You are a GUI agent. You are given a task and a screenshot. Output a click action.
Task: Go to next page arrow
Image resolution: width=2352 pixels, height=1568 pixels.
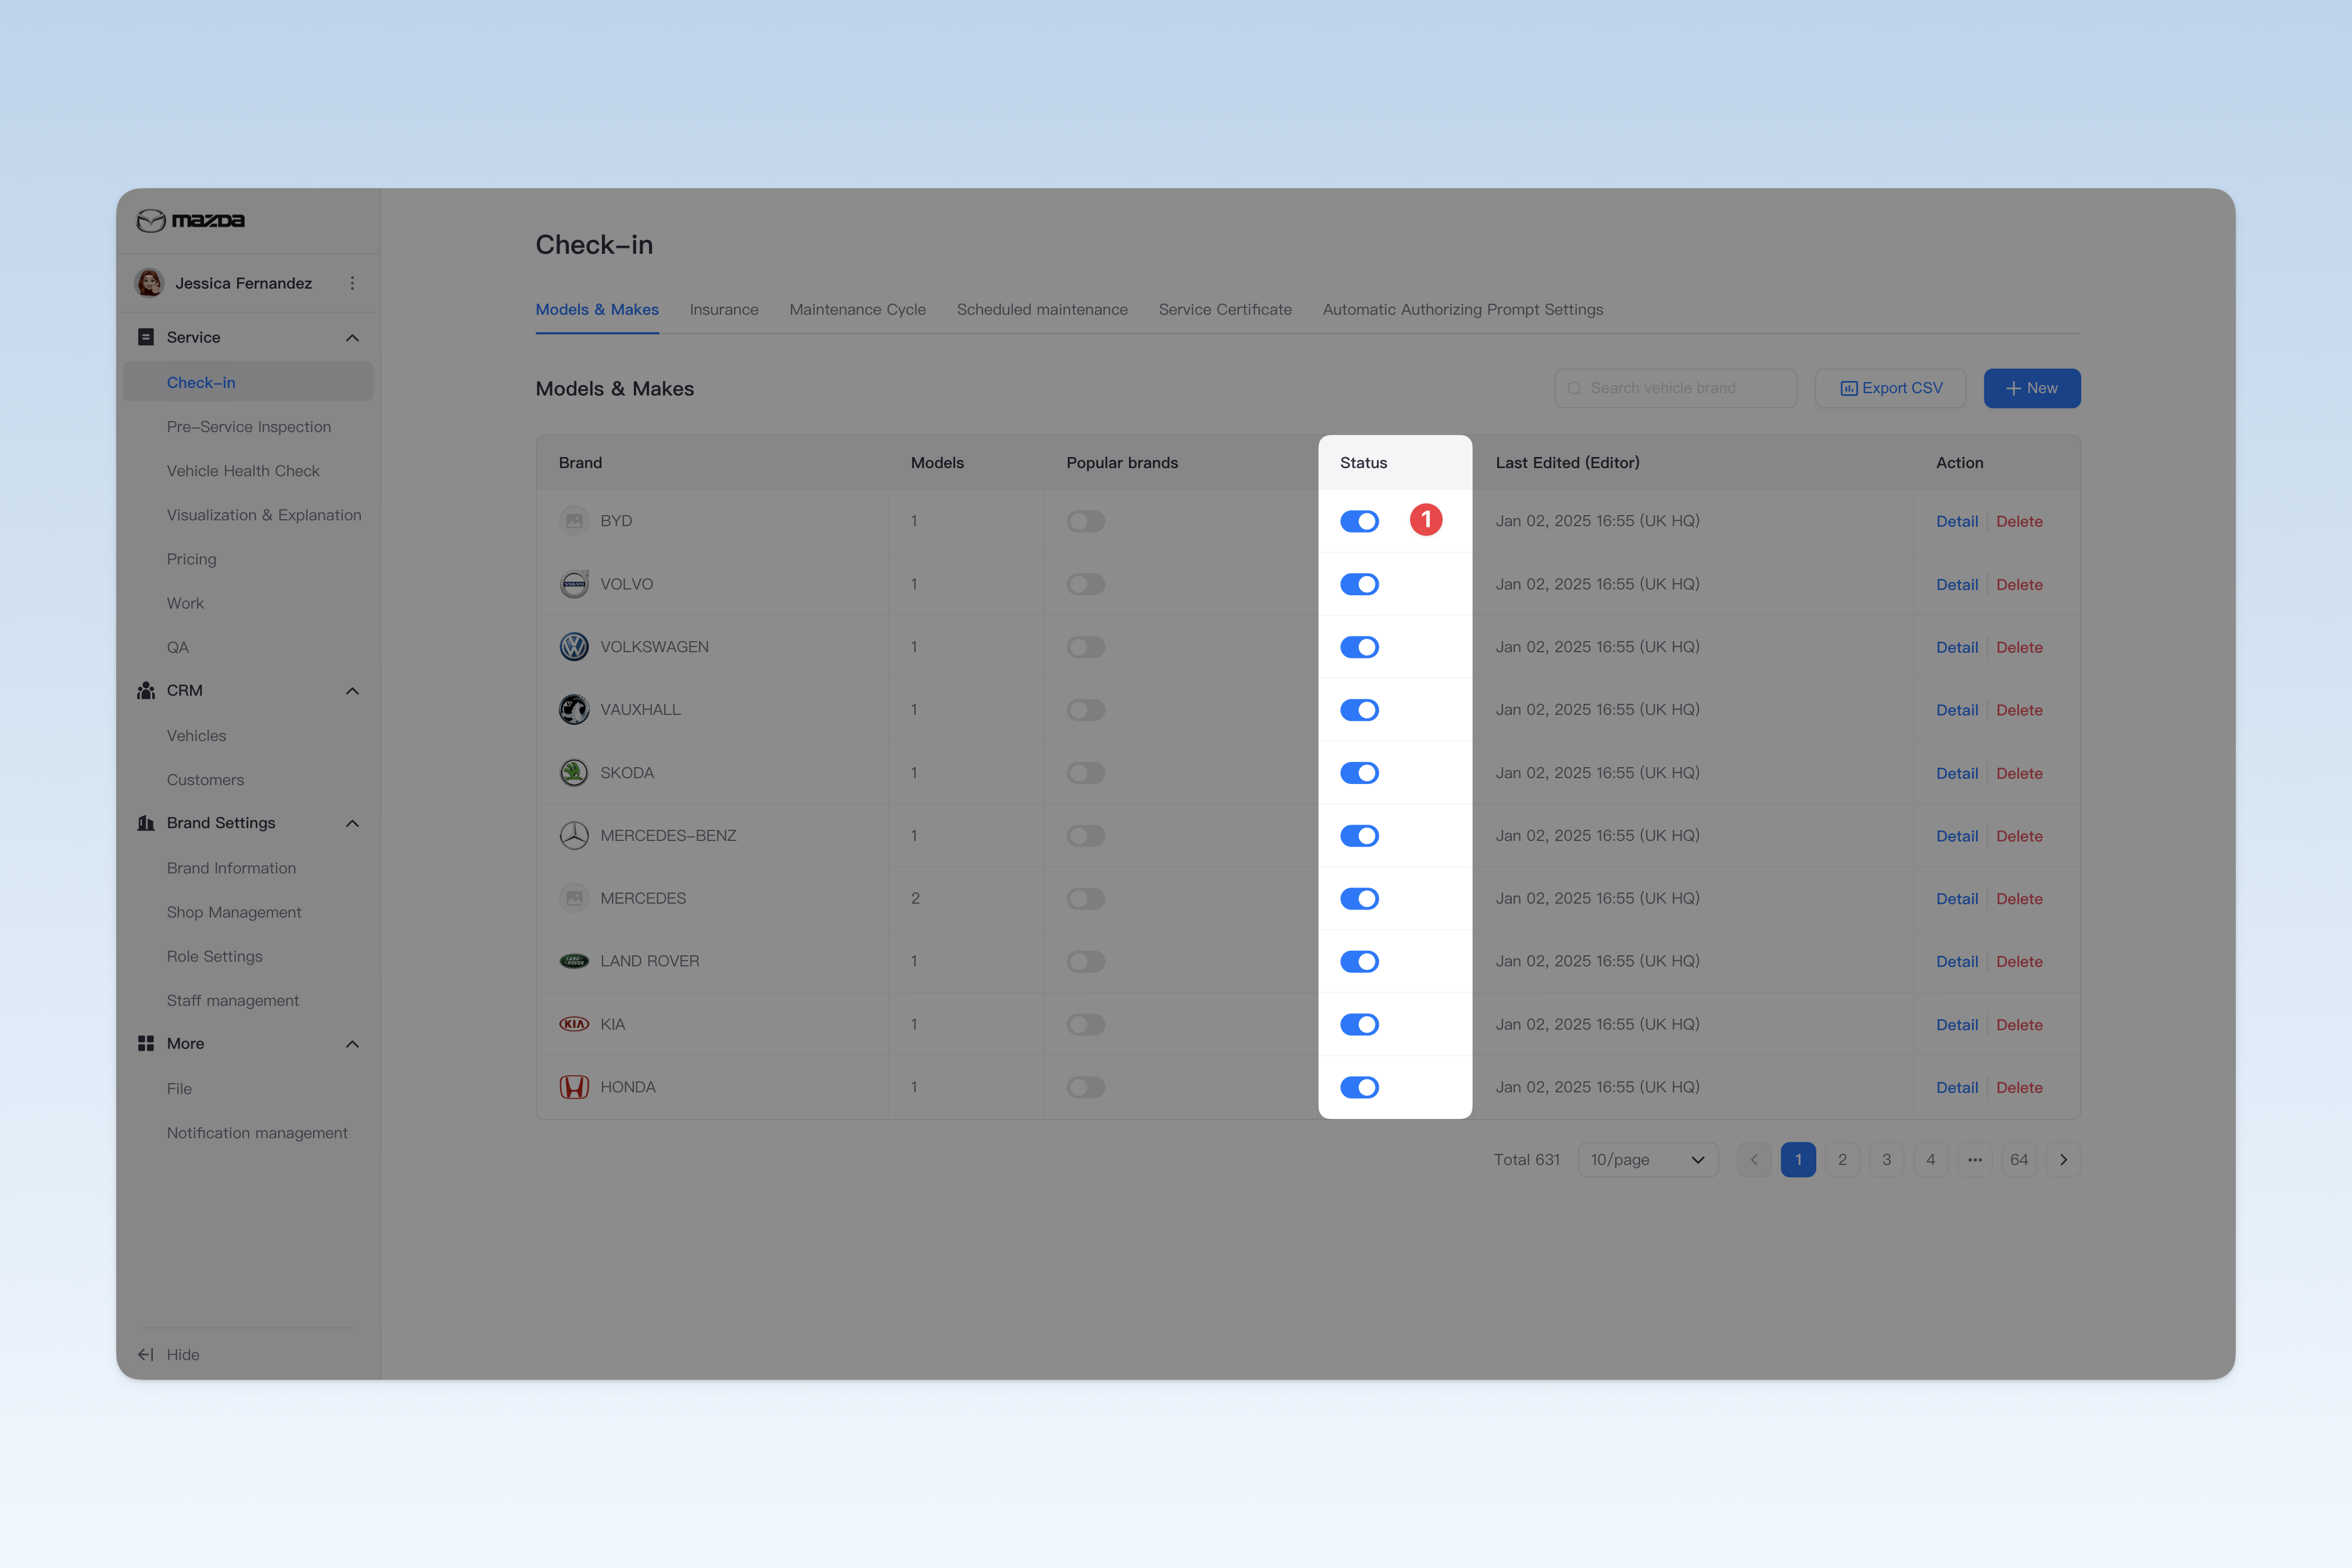2063,1160
